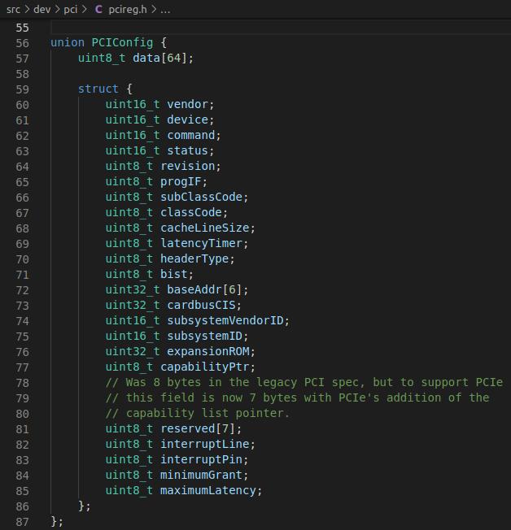Viewport: 511px width, 530px height.
Task: Expand the breadcrumb ellipsis symbol list
Action: 165,10
